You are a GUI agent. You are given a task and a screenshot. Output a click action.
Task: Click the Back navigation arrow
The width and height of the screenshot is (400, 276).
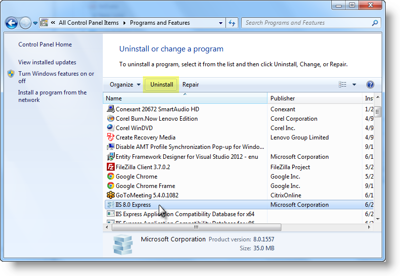pos(11,23)
